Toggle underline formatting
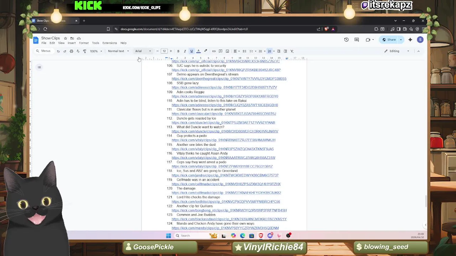The width and height of the screenshot is (456, 256). (x=191, y=51)
